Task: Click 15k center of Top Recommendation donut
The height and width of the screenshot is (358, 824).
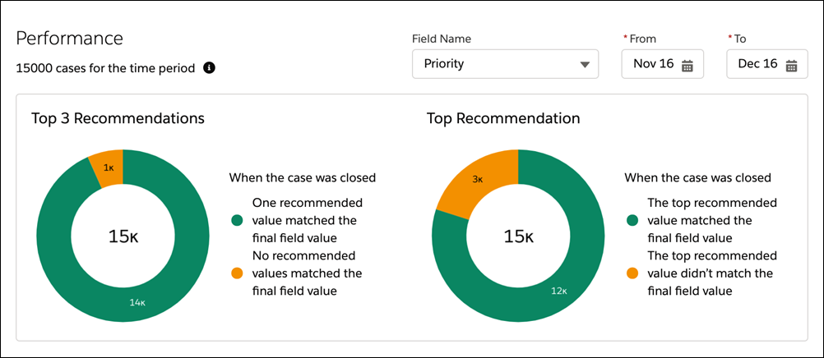Action: pos(518,236)
